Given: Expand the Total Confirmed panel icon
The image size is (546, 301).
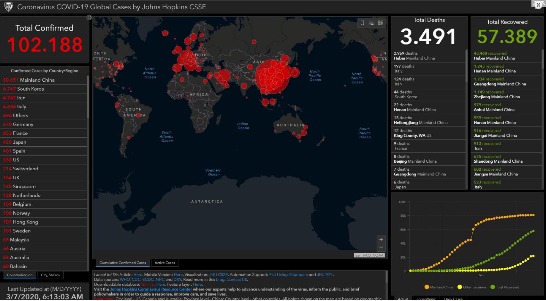Looking at the screenshot, I should [x=89, y=18].
